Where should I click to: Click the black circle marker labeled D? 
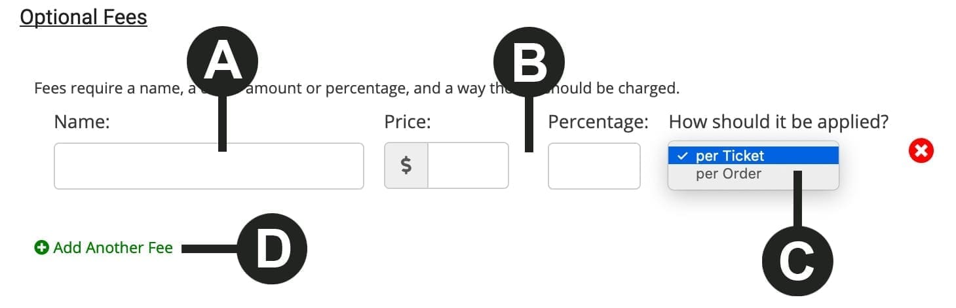(271, 248)
